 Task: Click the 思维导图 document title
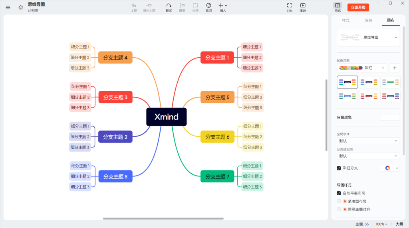36,4
